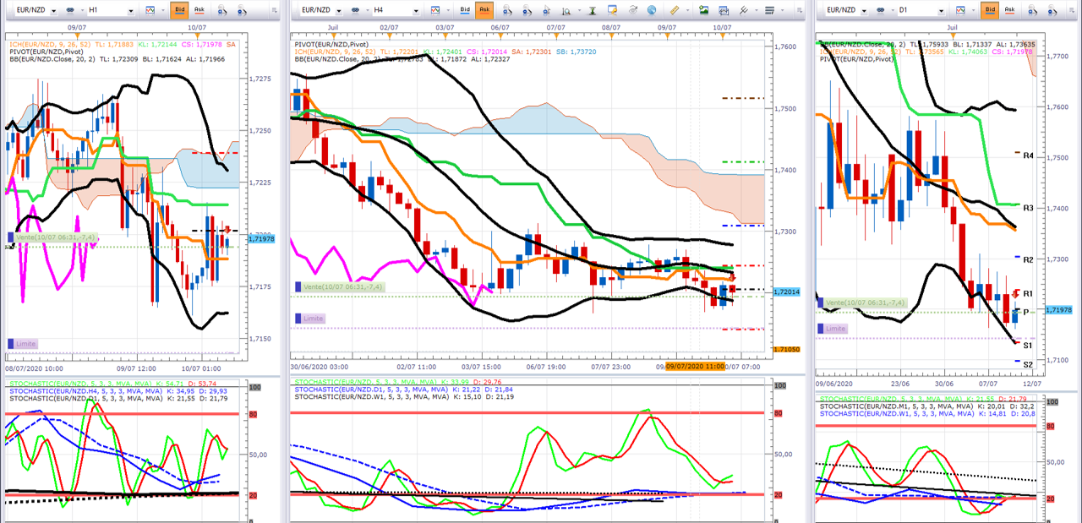Click the 09/07/2020 11:00 time marker in the H4 chart
This screenshot has height=523, width=1082.
pyautogui.click(x=696, y=366)
